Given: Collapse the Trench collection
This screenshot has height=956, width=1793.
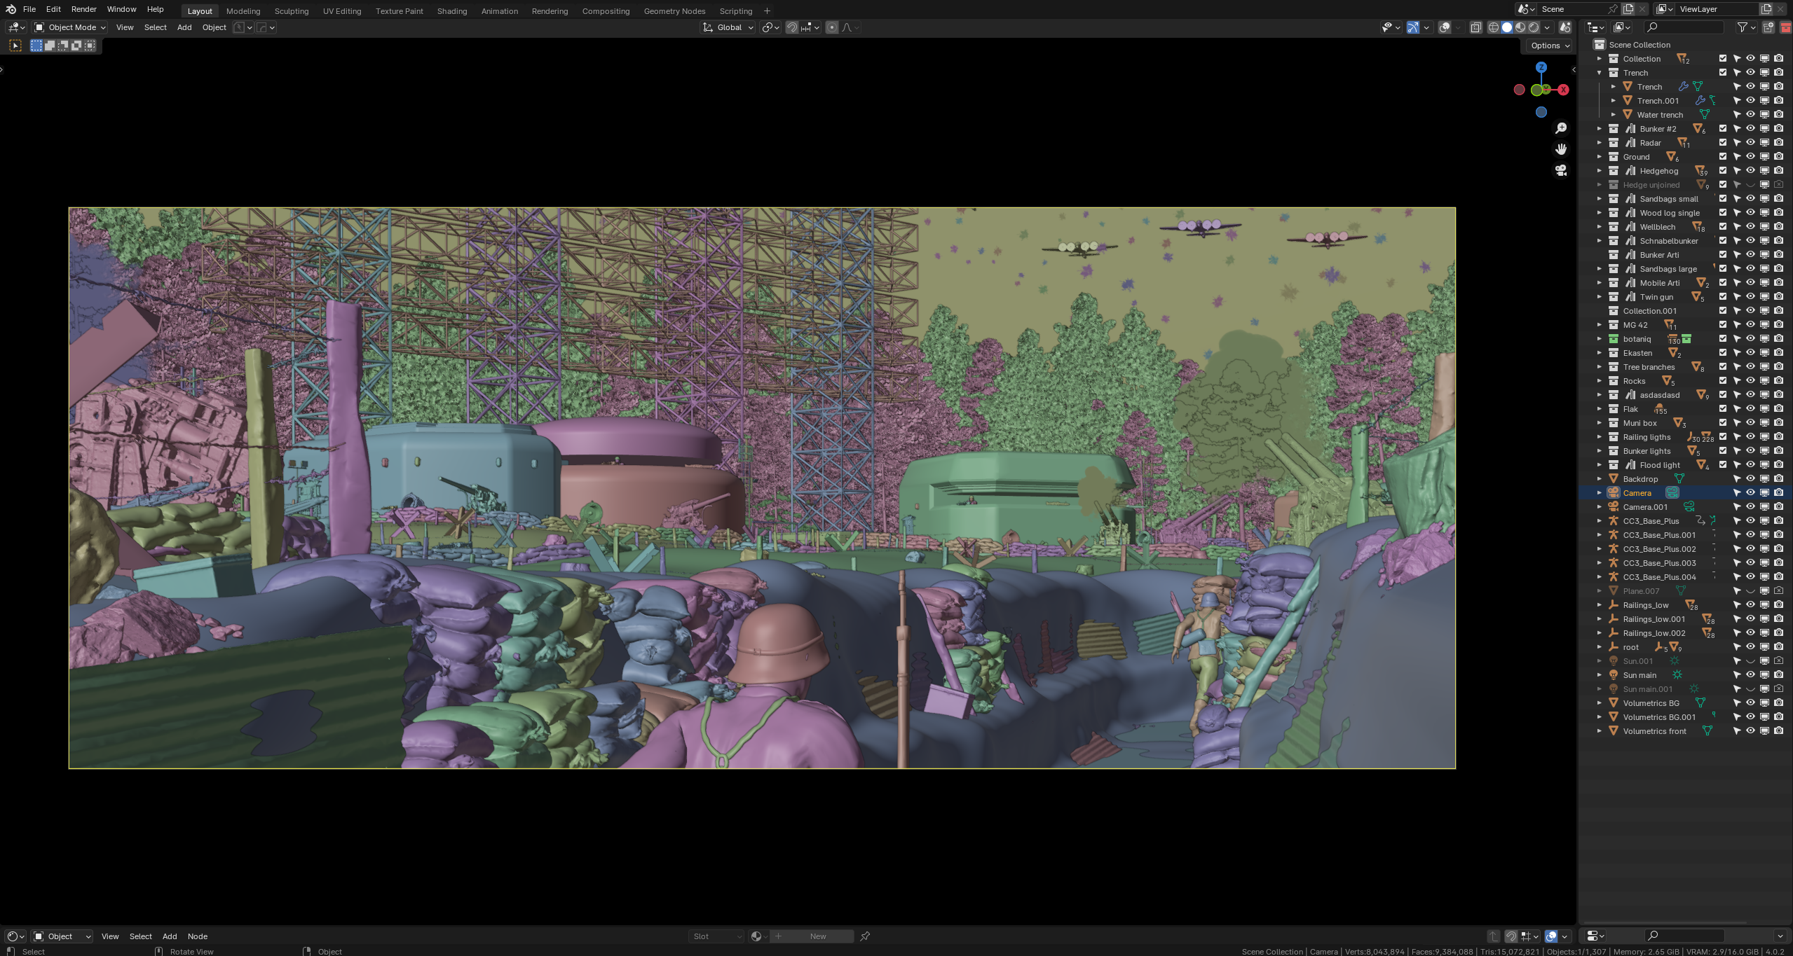Looking at the screenshot, I should click(x=1600, y=73).
